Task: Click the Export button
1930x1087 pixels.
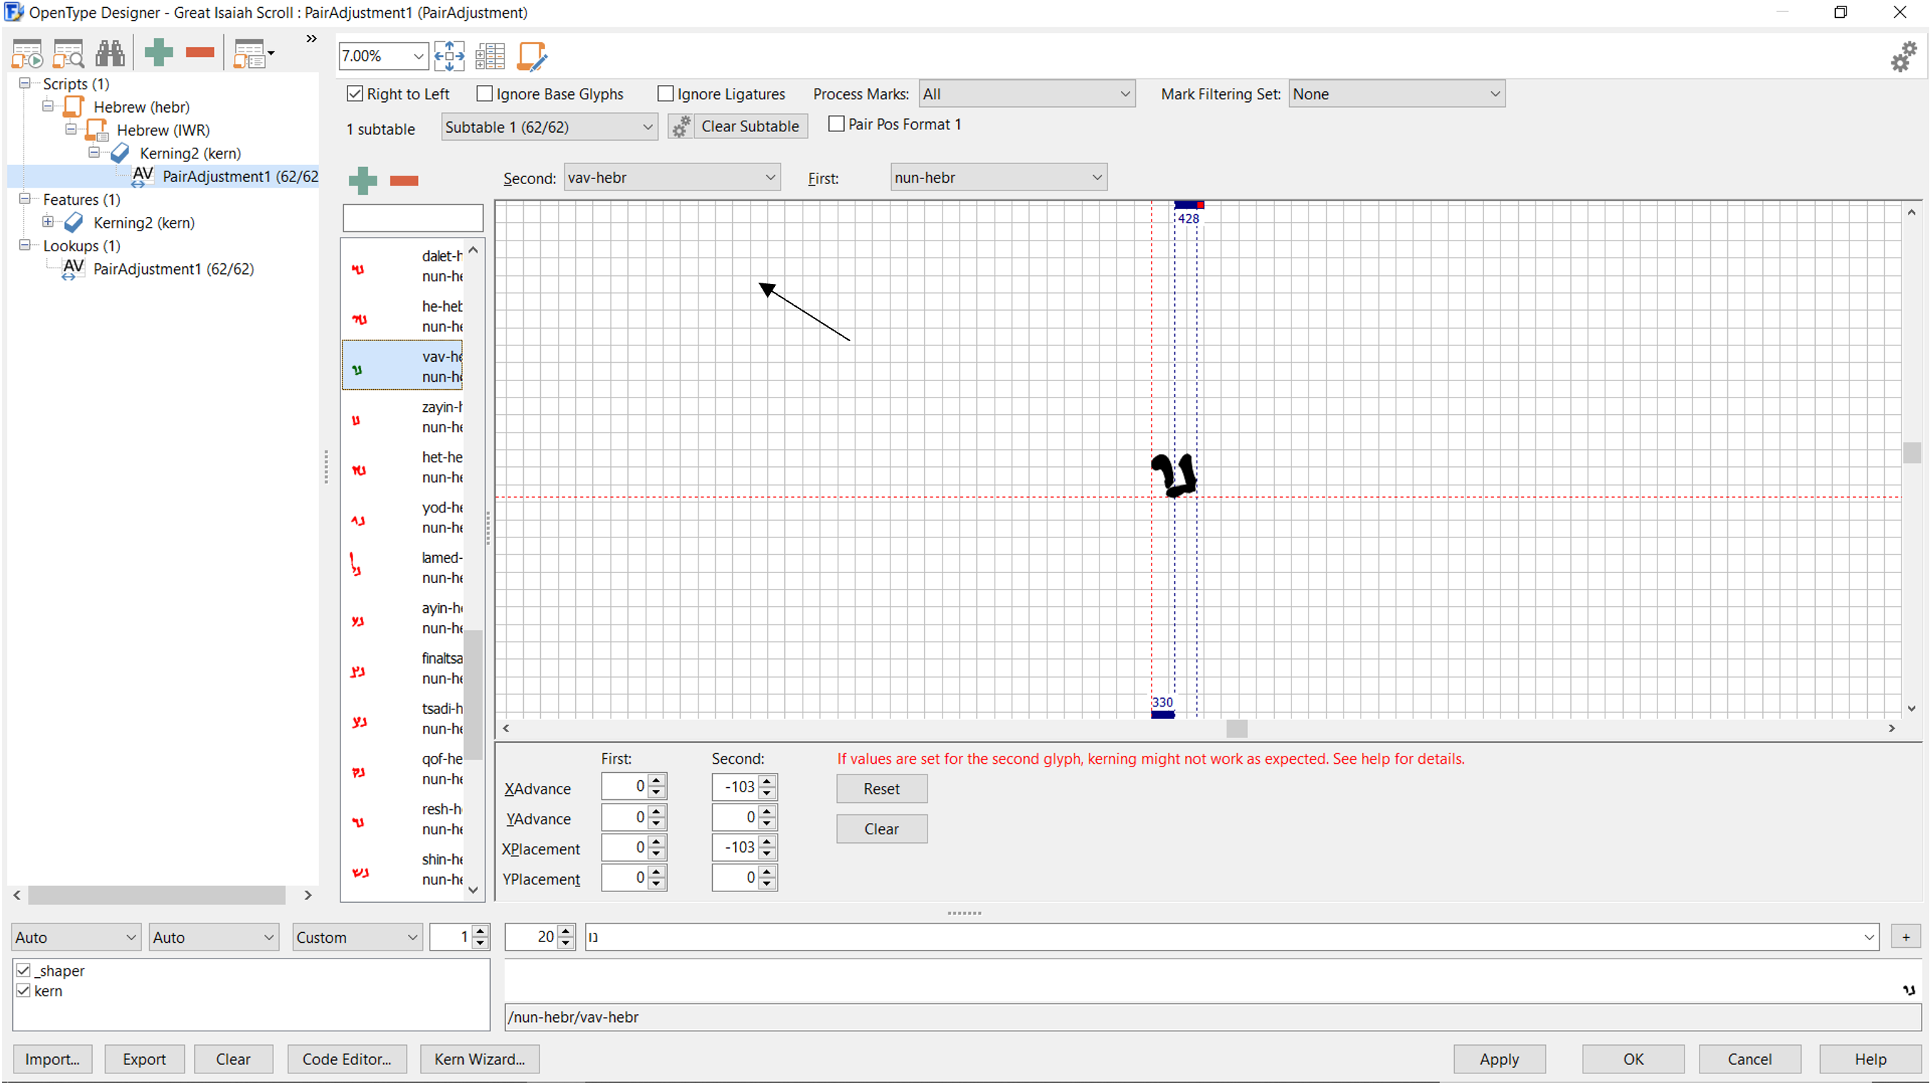Action: (x=144, y=1059)
